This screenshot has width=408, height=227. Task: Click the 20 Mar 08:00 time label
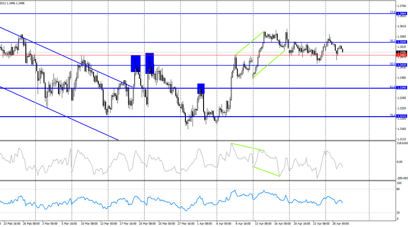tap(147, 224)
